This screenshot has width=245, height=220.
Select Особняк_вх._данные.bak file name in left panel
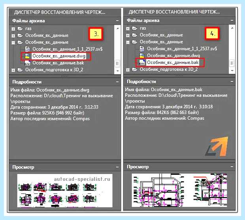[x=58, y=63]
